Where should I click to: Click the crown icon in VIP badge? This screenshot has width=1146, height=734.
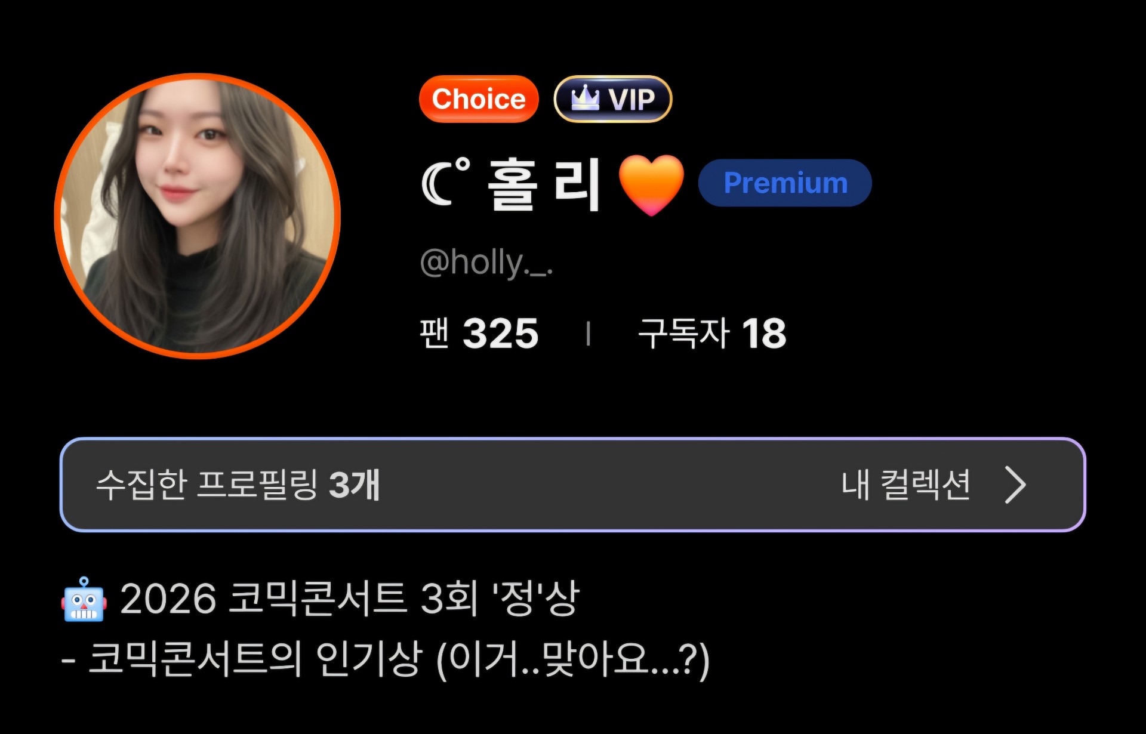[x=585, y=98]
